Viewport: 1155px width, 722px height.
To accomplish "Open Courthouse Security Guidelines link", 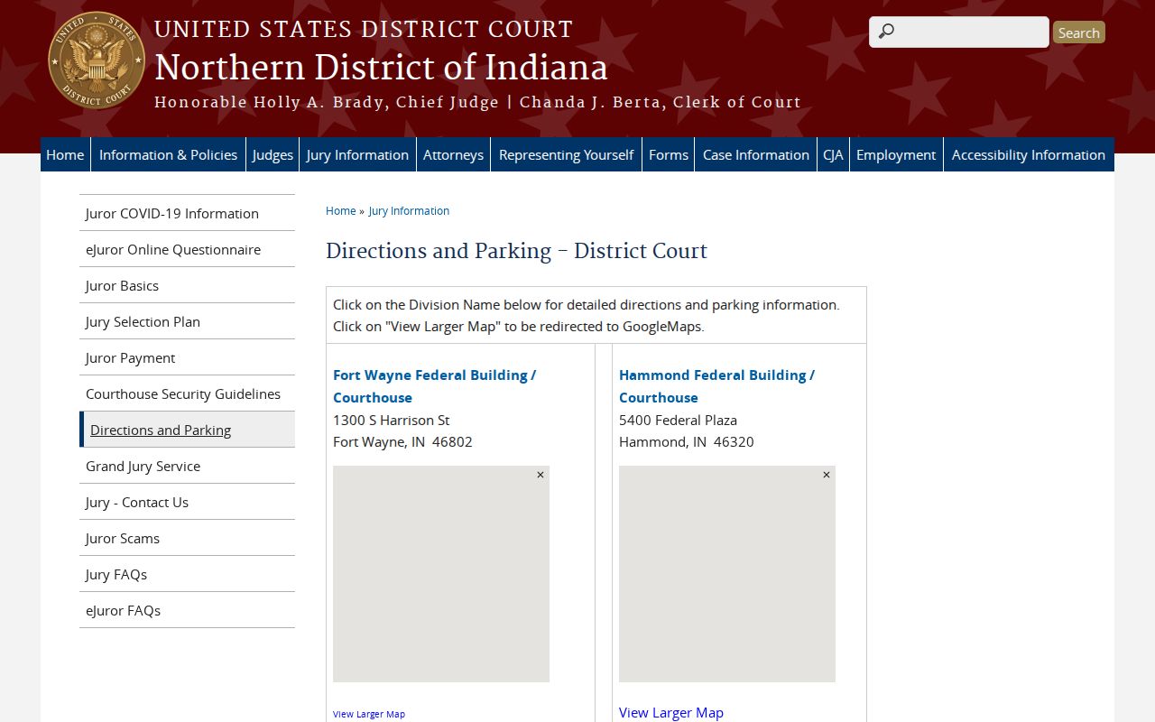I will (187, 393).
